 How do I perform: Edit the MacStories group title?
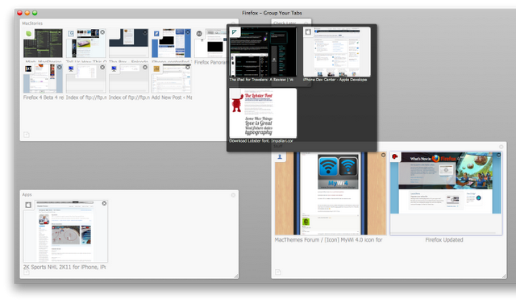pos(32,23)
